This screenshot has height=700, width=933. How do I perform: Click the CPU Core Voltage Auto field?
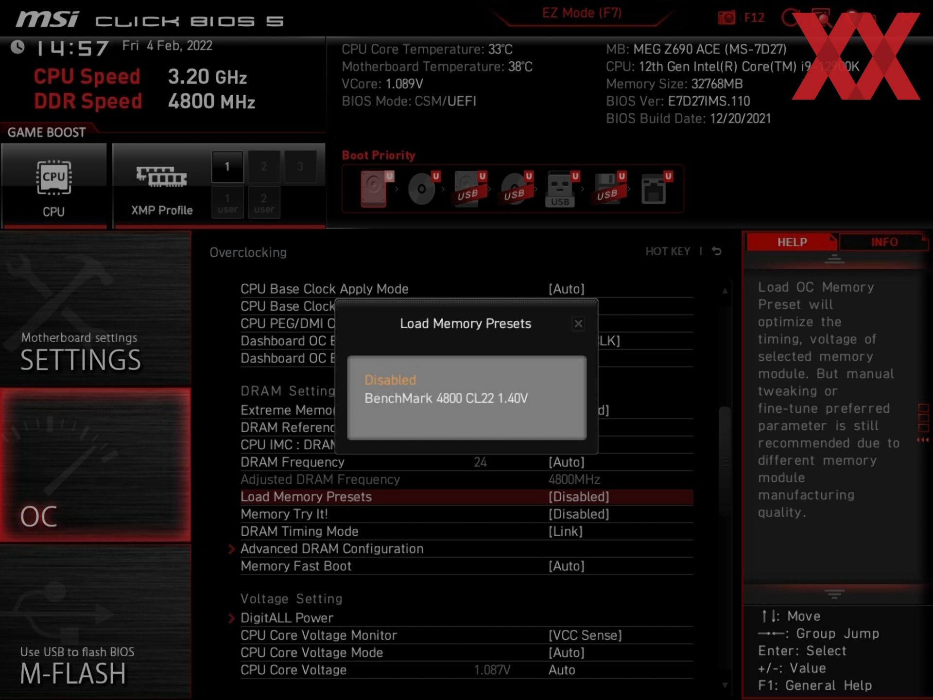[562, 670]
